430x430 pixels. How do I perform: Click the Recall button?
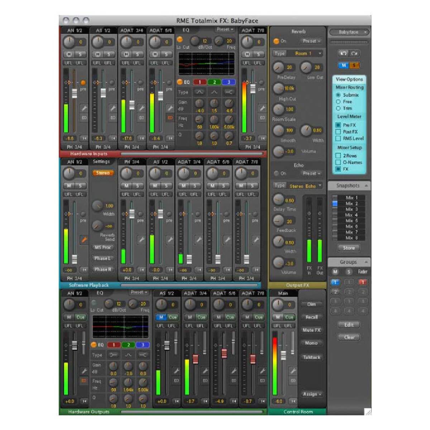coord(311,317)
